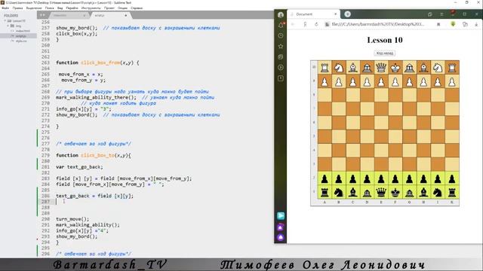The image size is (483, 271).
Task: Click the Yandex home icon beside reload
Action: (305, 24)
